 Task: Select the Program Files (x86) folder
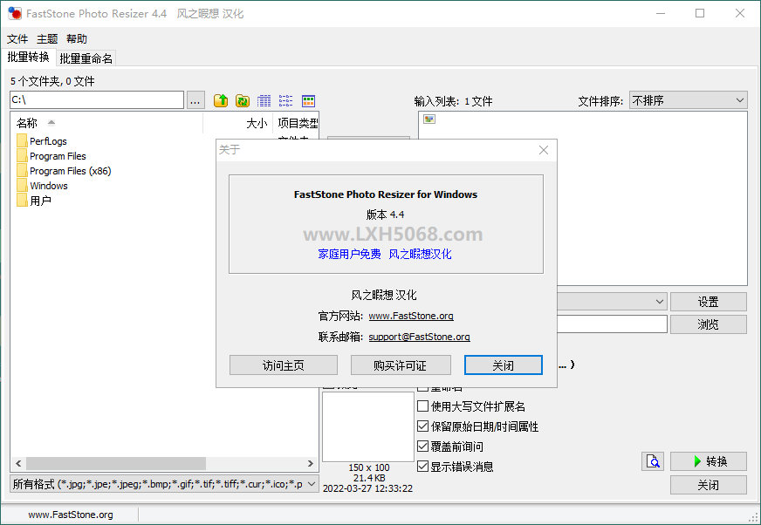(71, 171)
